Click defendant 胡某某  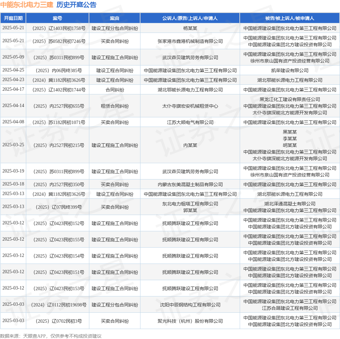click(x=290, y=145)
